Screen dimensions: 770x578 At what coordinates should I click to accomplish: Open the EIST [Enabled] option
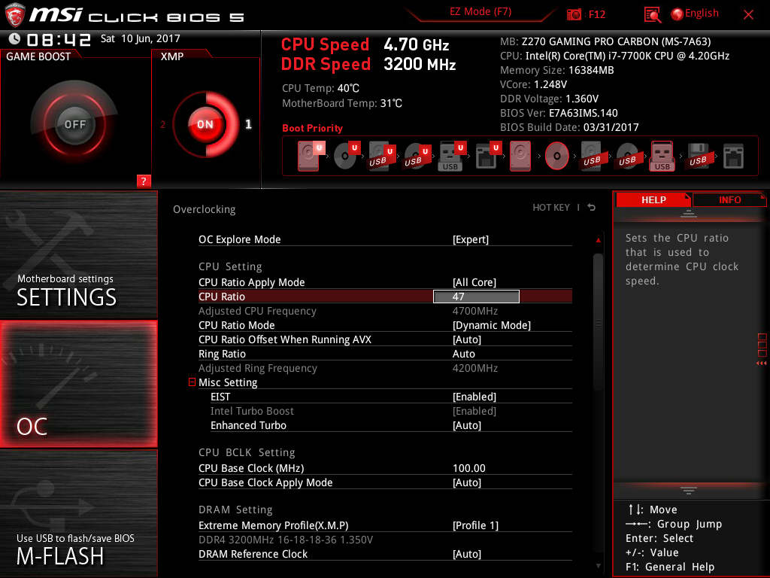tap(391, 397)
